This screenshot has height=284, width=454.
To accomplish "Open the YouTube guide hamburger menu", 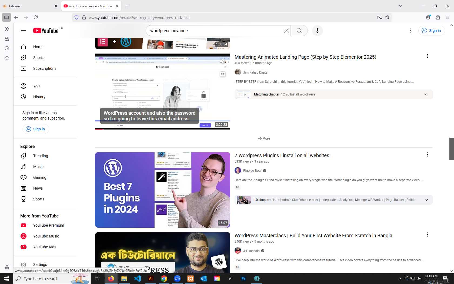I will 24,31.
